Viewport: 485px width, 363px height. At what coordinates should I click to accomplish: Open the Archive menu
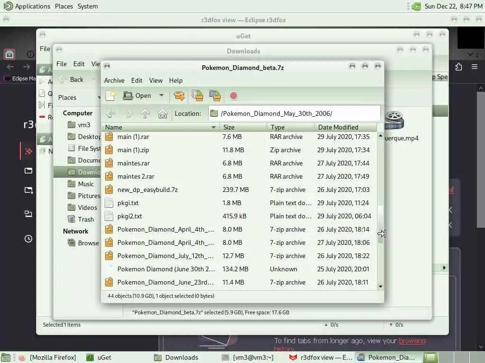(114, 80)
